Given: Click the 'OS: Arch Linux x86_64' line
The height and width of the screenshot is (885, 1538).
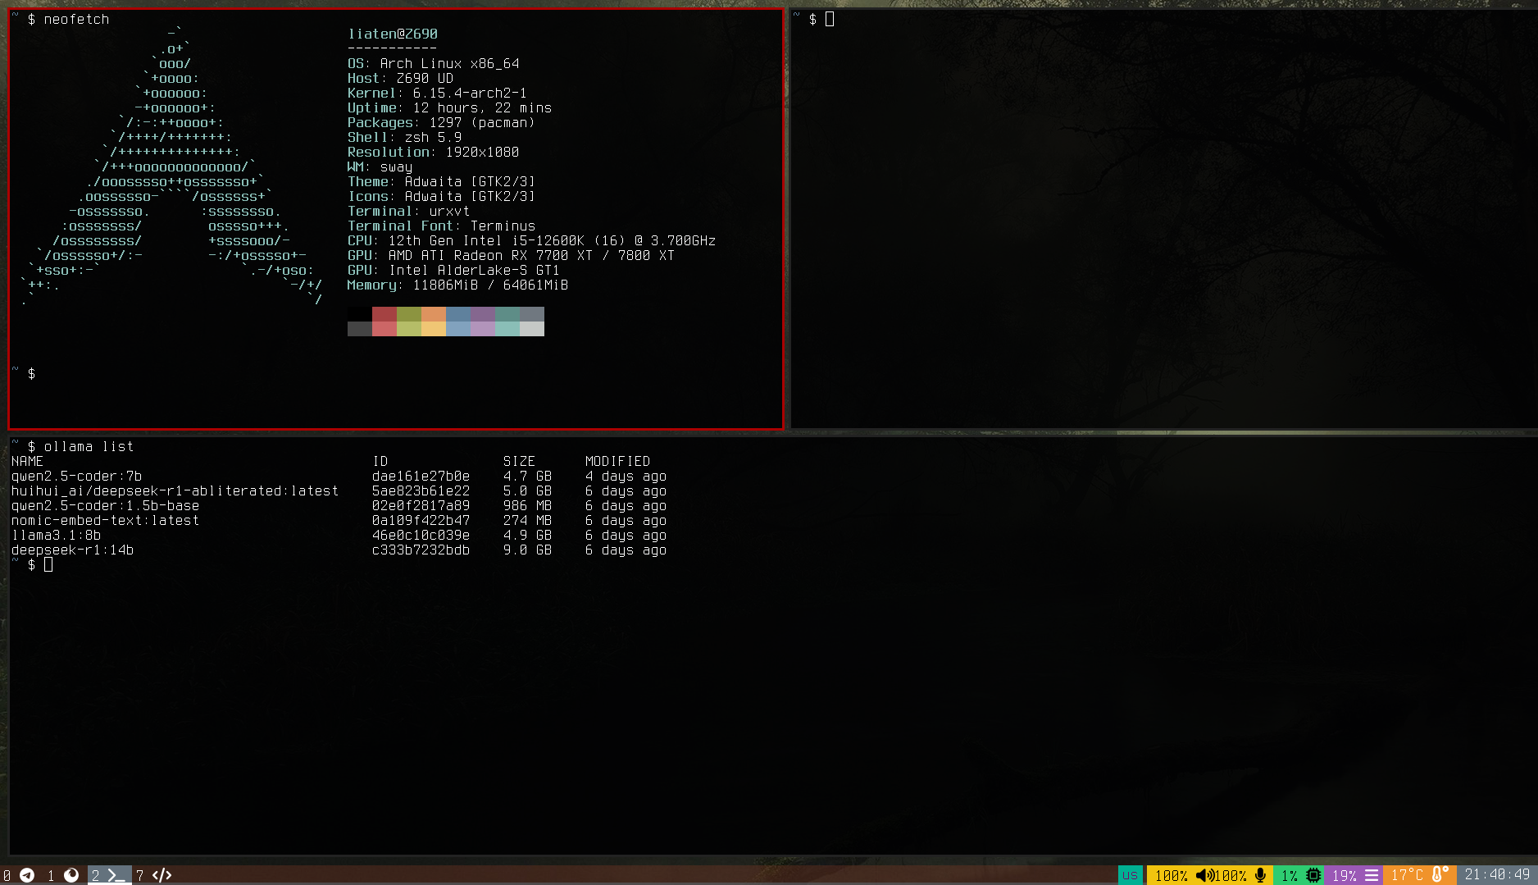Looking at the screenshot, I should (x=434, y=63).
